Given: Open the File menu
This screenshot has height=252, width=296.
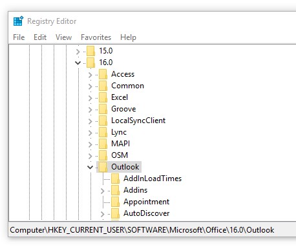Looking at the screenshot, I should [x=19, y=37].
